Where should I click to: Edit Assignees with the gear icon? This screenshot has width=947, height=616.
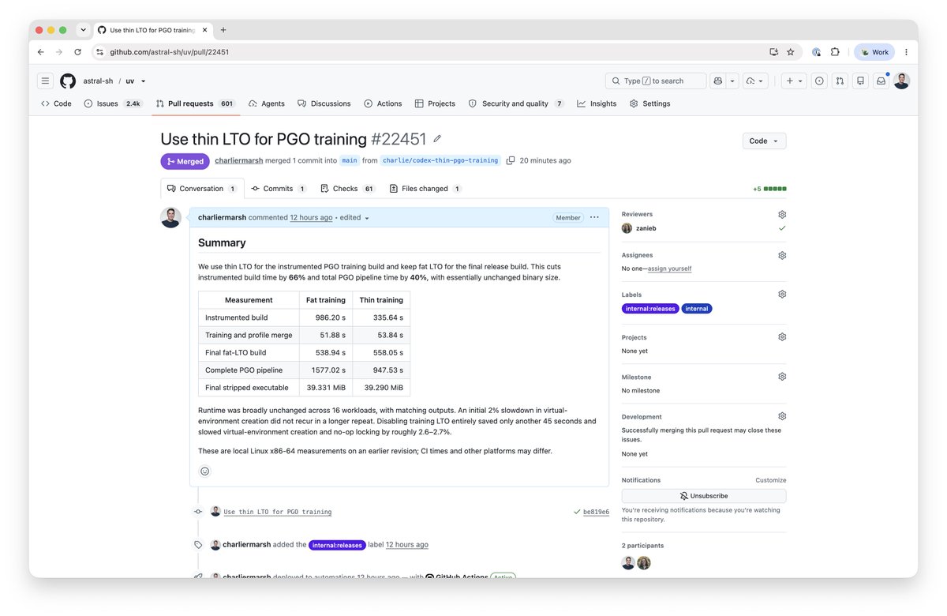click(x=782, y=255)
